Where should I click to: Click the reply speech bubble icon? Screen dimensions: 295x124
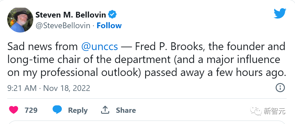pyautogui.click(x=57, y=110)
